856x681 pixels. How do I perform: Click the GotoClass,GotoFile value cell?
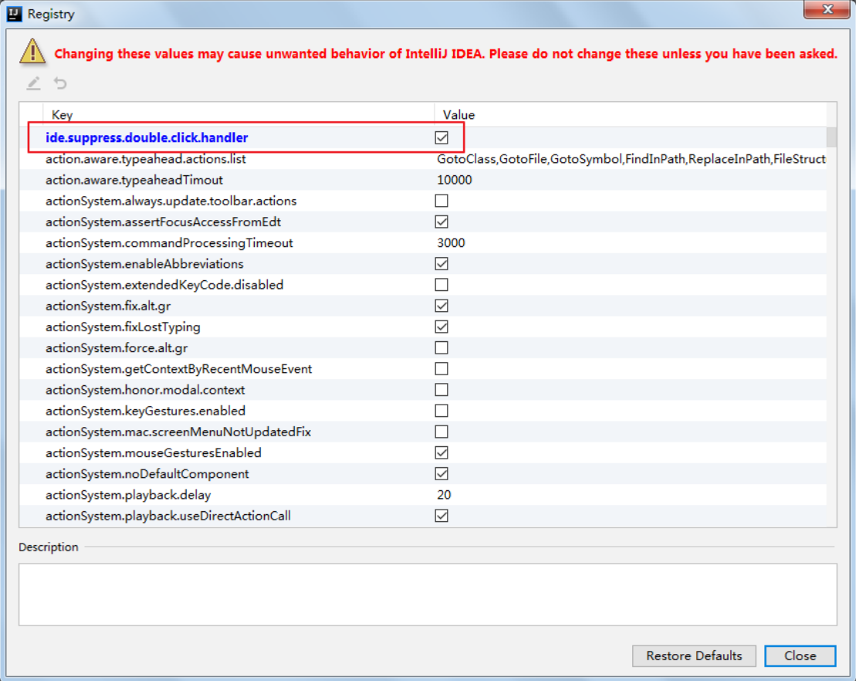coord(631,159)
